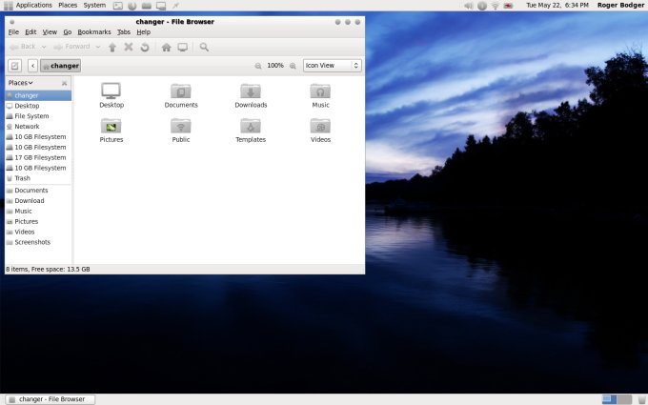Viewport: 648px width, 405px height.
Task: Click the changer path bar button
Action: click(61, 66)
